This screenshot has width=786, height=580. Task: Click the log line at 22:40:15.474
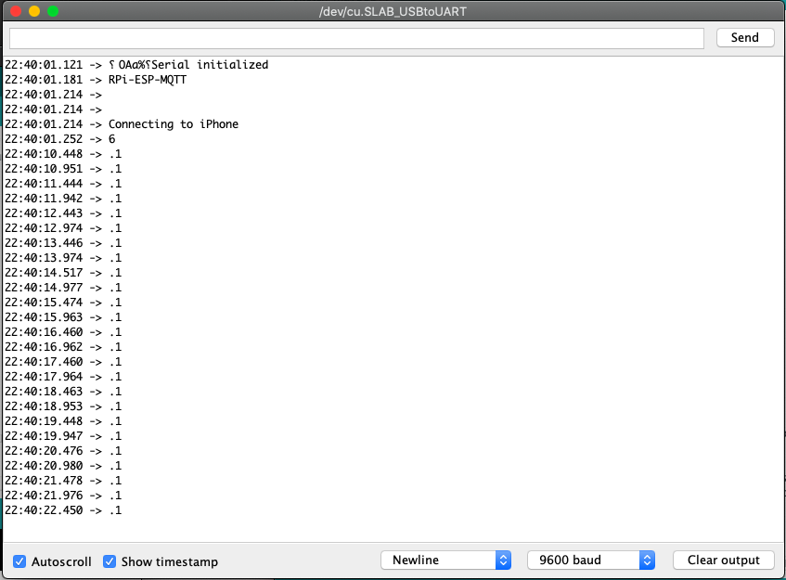click(63, 303)
